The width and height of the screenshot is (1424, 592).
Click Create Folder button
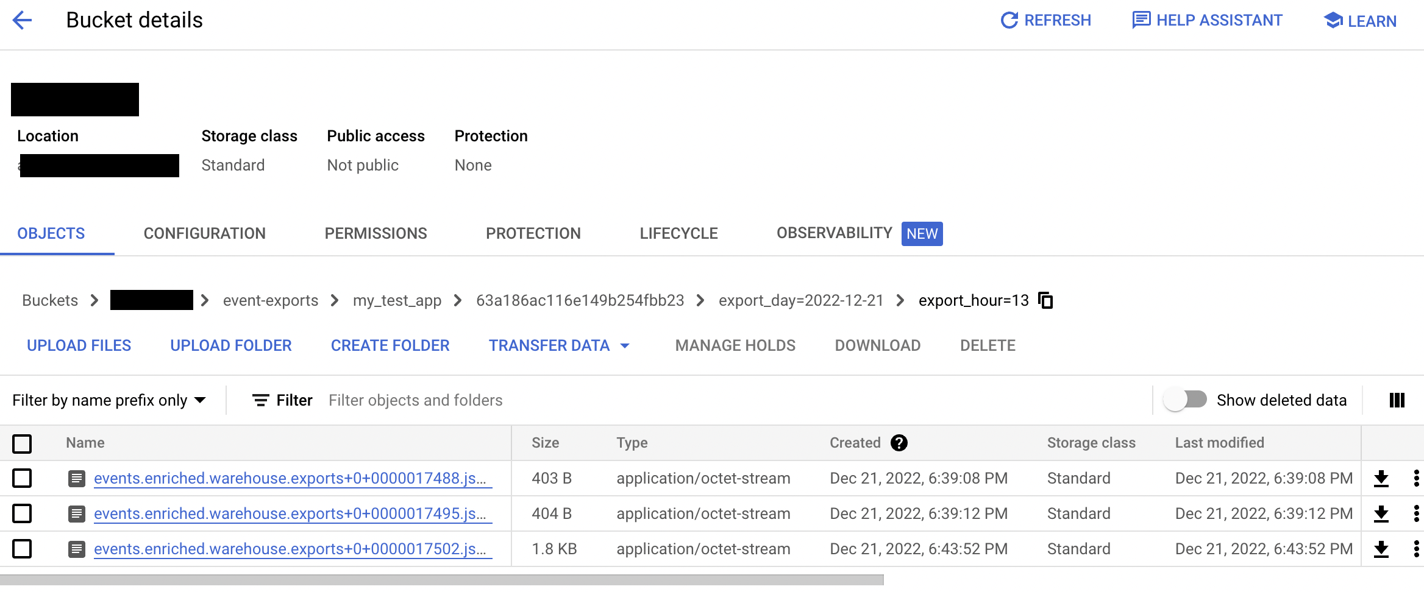click(x=390, y=345)
